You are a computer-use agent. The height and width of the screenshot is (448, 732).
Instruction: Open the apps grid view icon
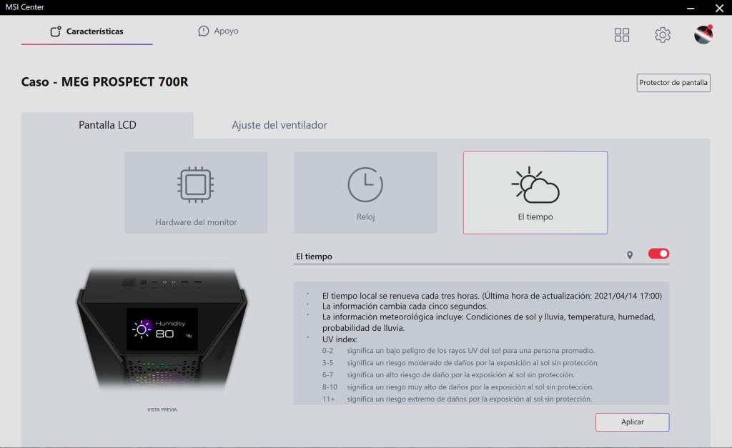[x=621, y=34]
